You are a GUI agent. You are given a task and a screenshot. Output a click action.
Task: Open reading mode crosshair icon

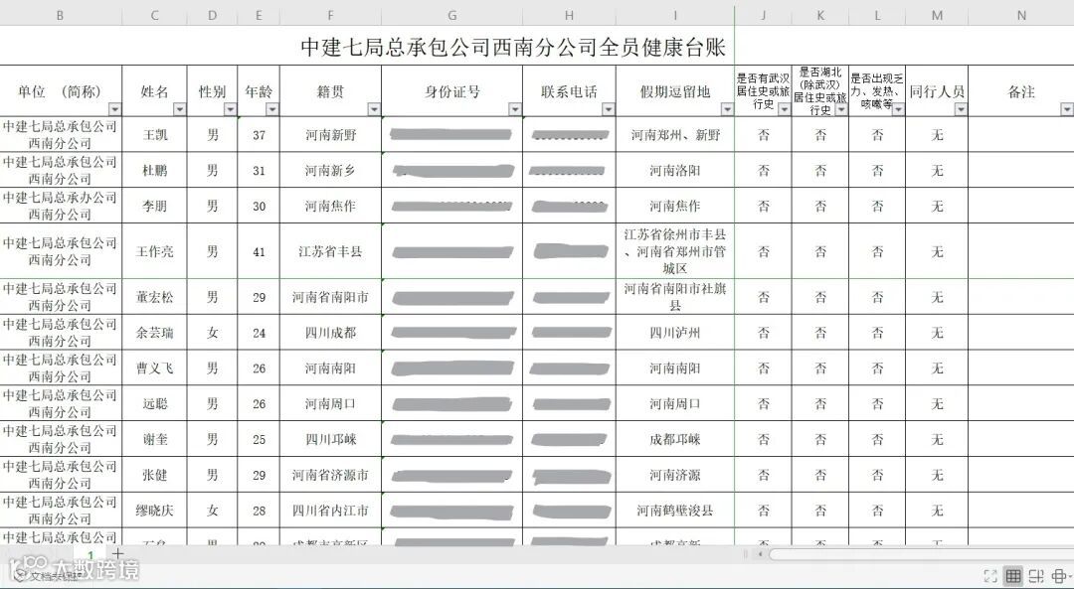[1060, 576]
